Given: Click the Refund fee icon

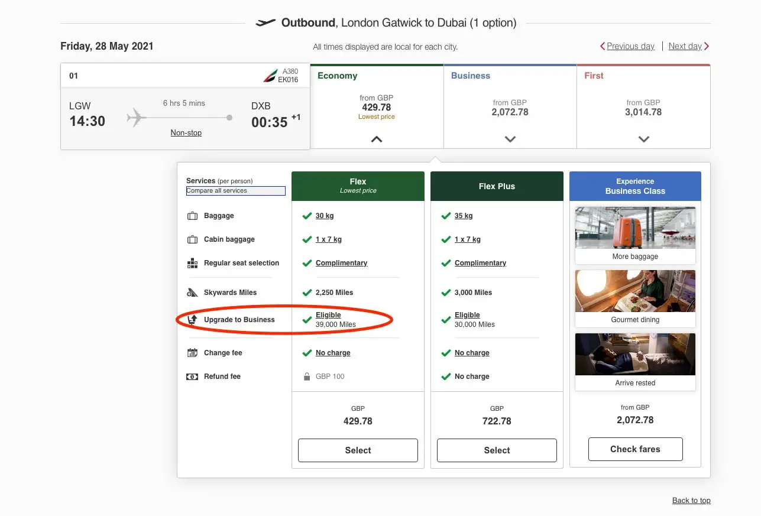Looking at the screenshot, I should [192, 376].
